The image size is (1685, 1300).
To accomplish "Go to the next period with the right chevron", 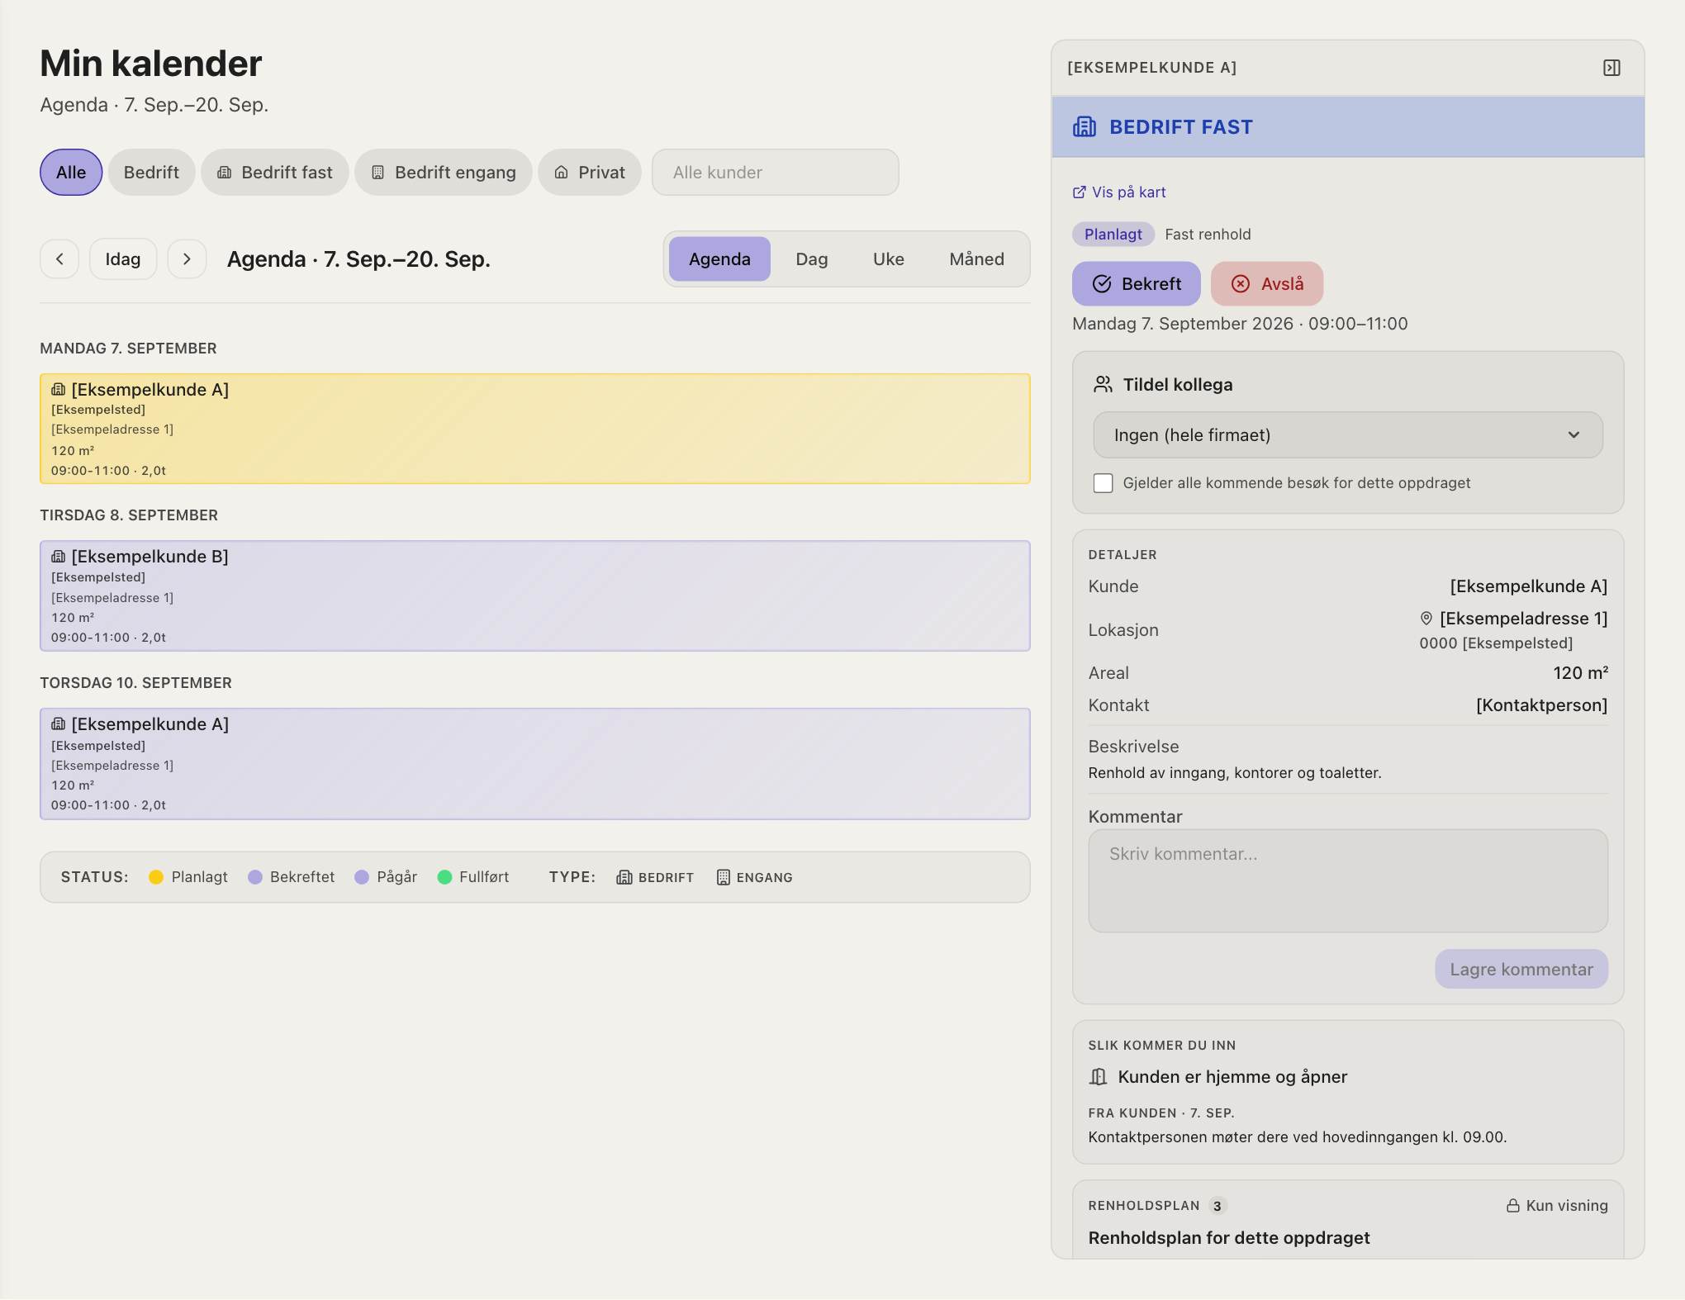I will pos(187,259).
